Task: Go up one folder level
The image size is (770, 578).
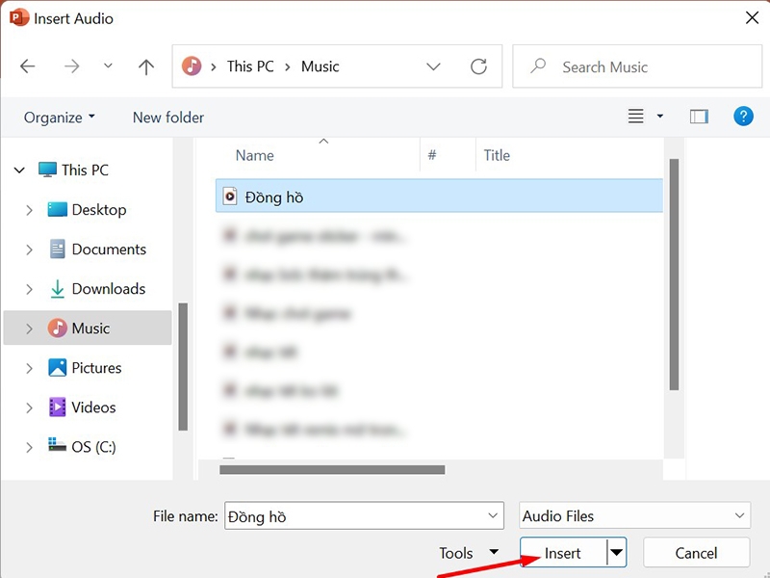Action: click(146, 66)
